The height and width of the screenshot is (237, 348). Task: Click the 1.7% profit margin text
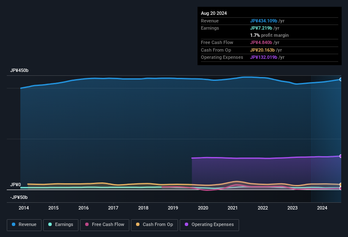pos(270,35)
